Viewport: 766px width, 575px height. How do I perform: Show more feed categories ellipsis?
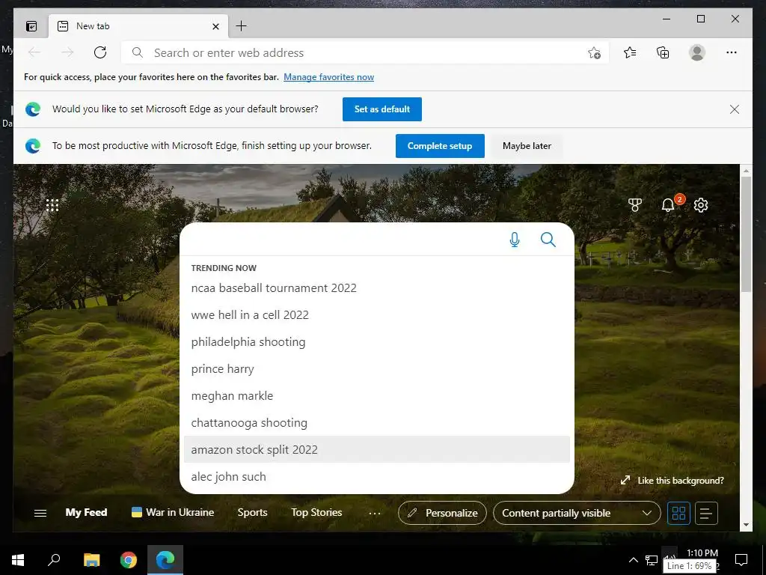374,514
